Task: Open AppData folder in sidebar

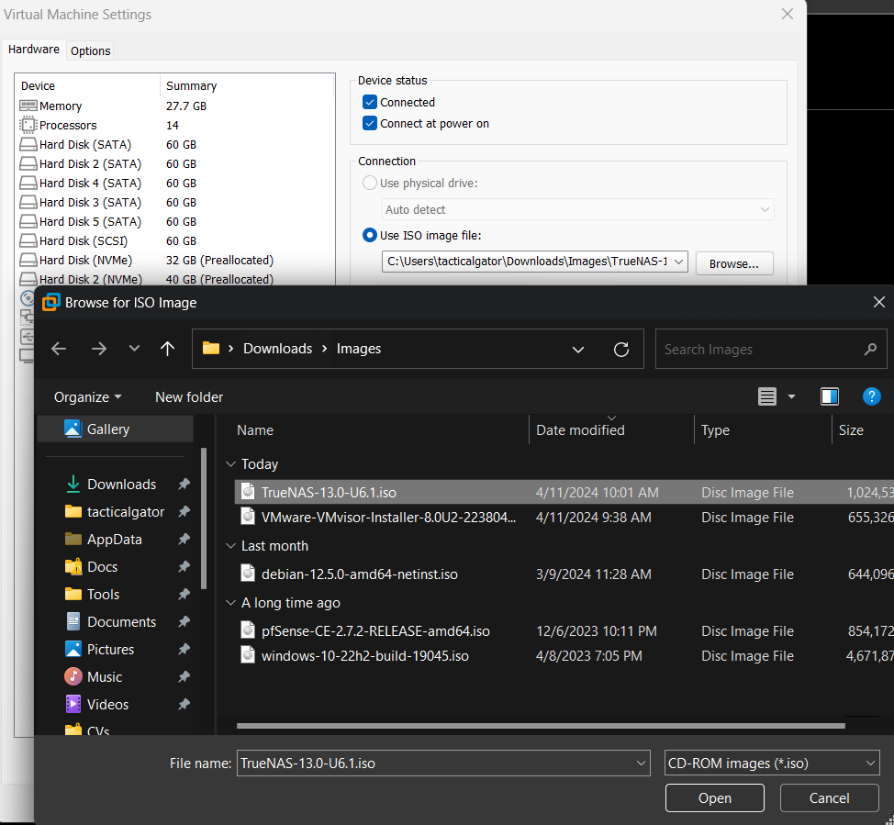Action: click(114, 540)
